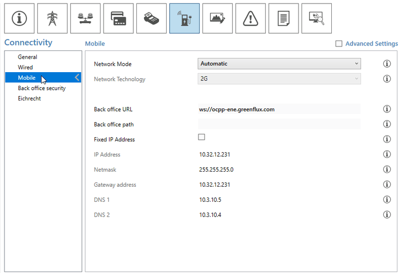Open the Network Mode dropdown

(279, 64)
